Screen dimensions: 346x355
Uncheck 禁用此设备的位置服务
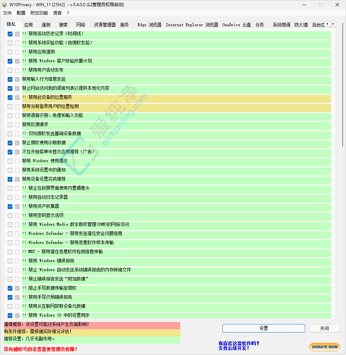[10, 98]
